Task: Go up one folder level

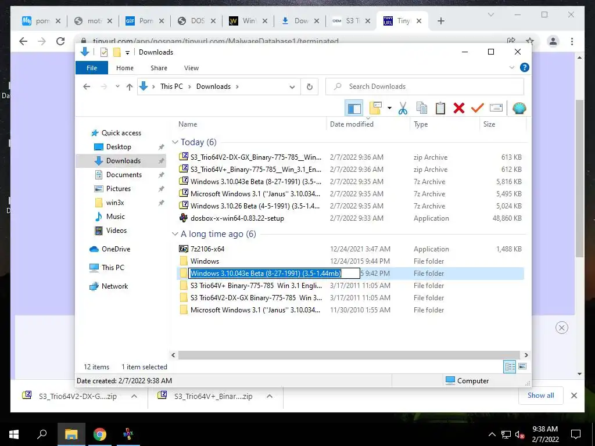Action: [x=130, y=87]
